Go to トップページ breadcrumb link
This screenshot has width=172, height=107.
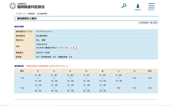tap(20, 13)
